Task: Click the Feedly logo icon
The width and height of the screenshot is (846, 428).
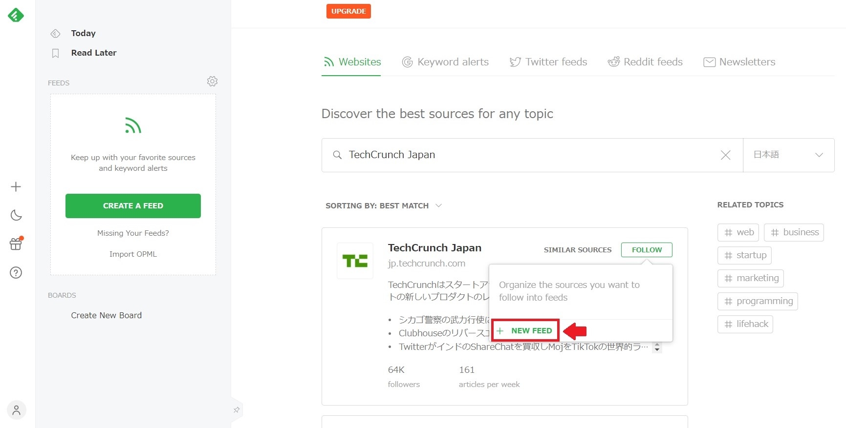Action: click(16, 16)
